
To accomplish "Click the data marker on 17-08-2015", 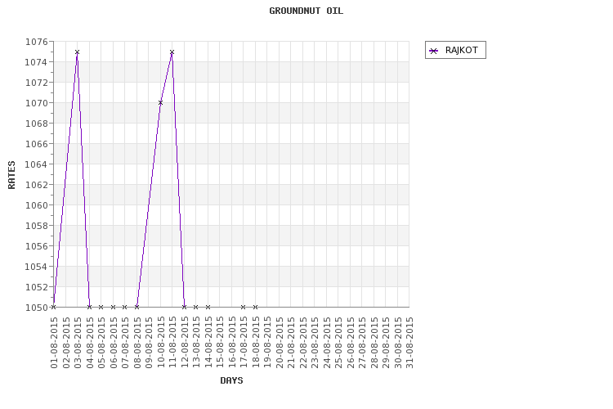I will [243, 307].
